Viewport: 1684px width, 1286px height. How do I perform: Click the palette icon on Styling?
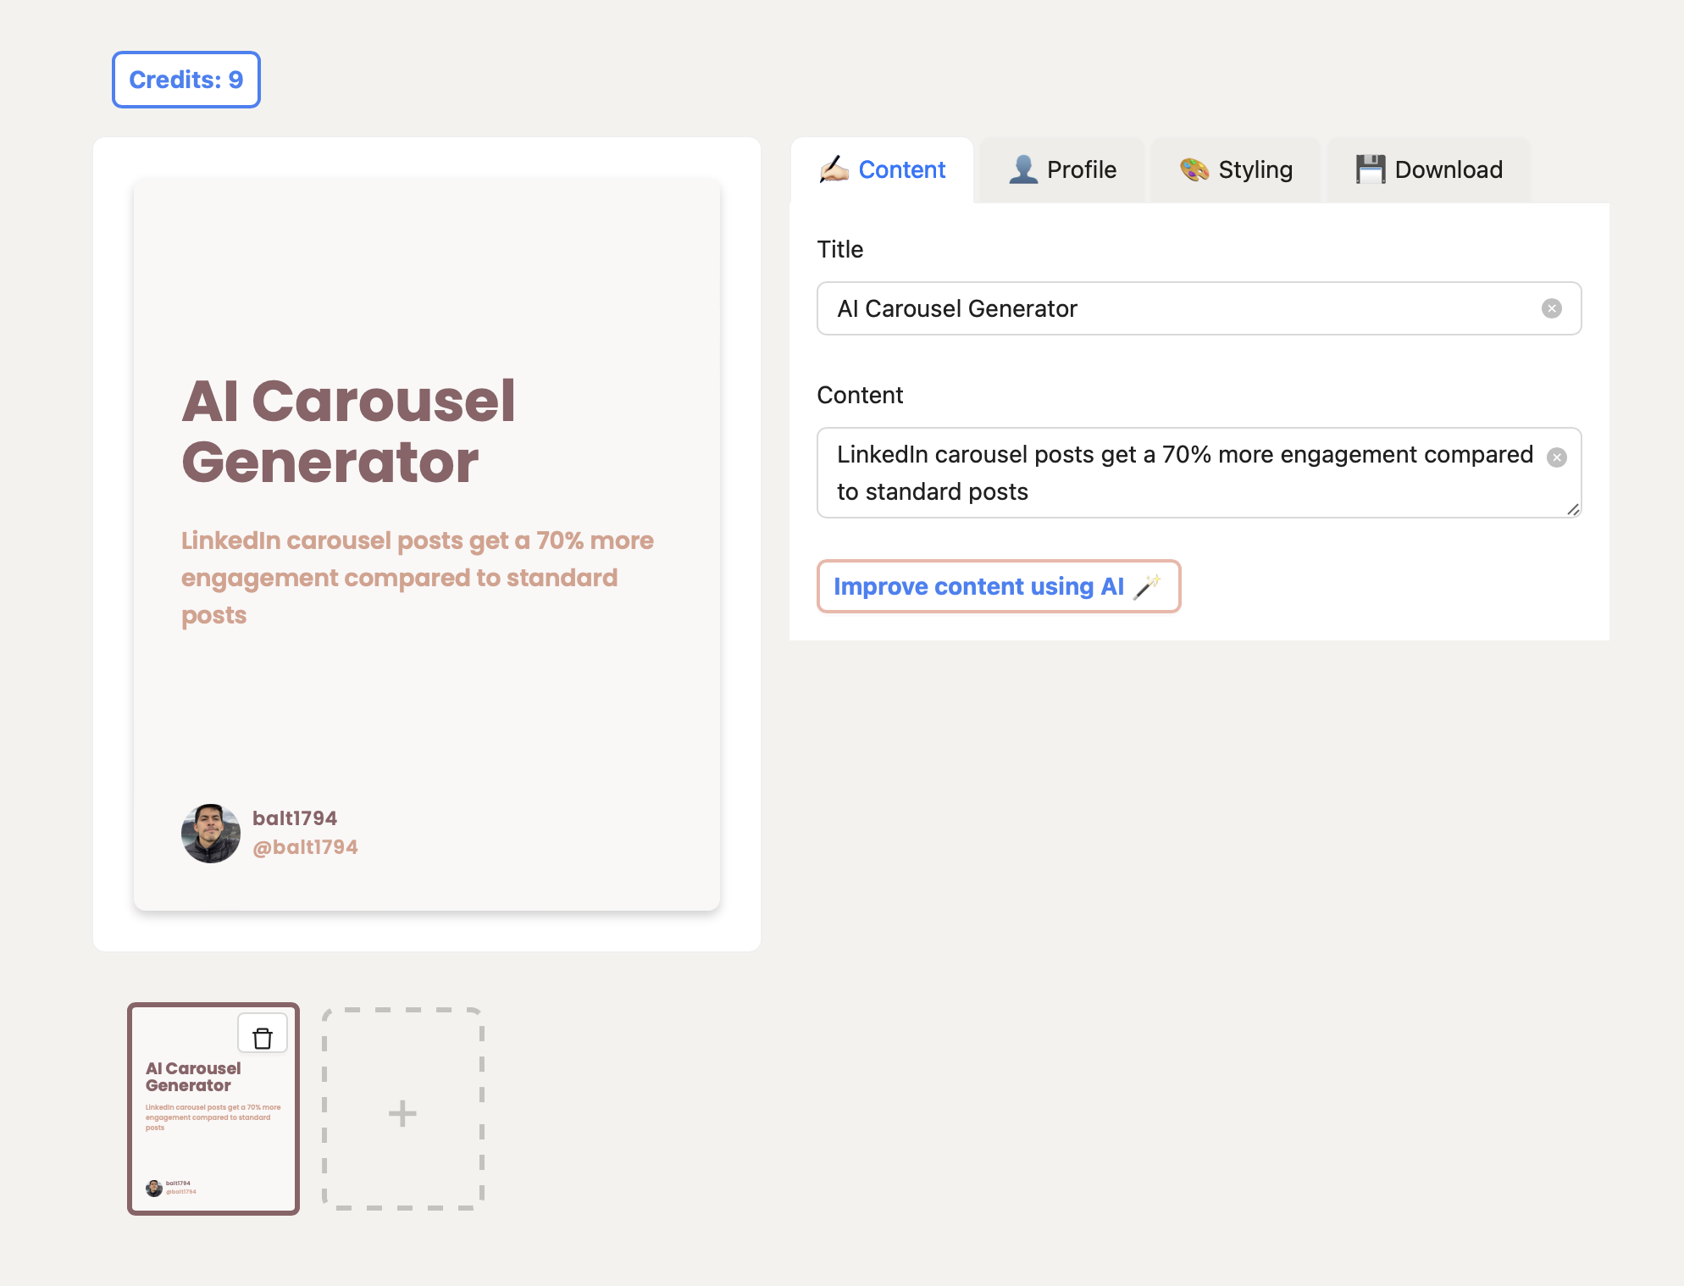pyautogui.click(x=1194, y=169)
